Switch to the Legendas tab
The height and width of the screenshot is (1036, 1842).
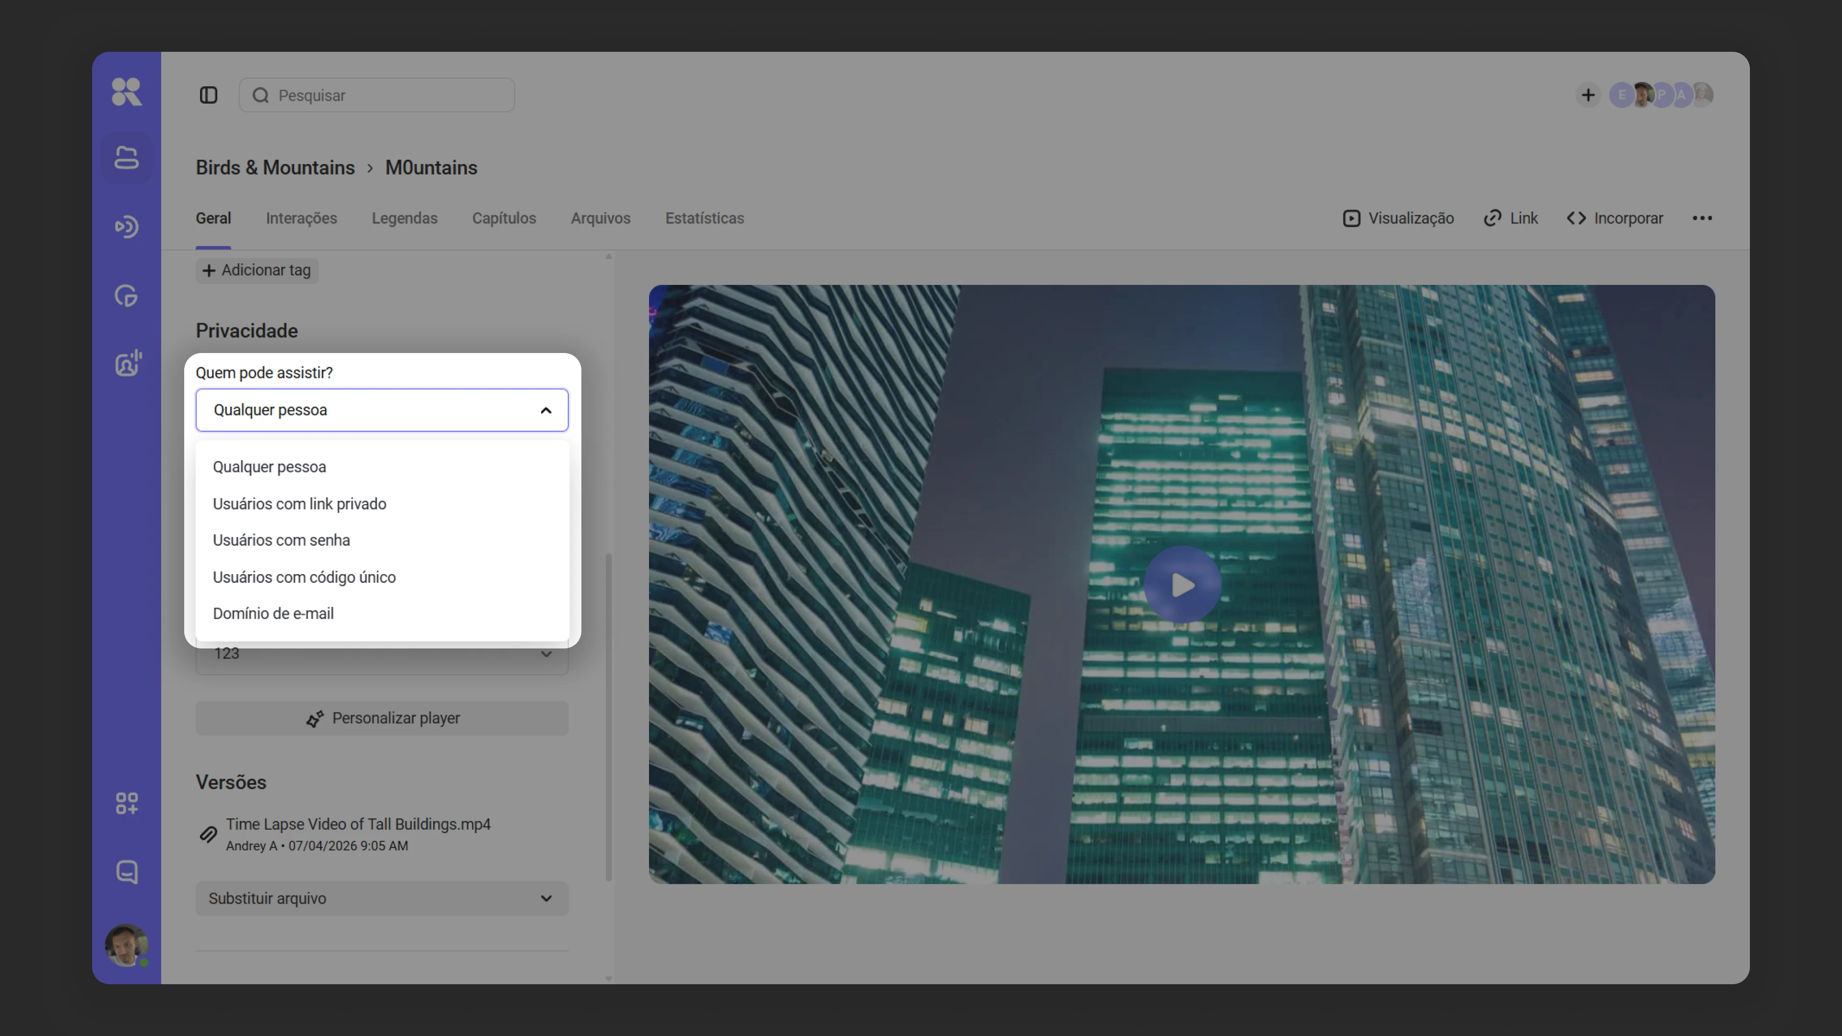point(405,218)
